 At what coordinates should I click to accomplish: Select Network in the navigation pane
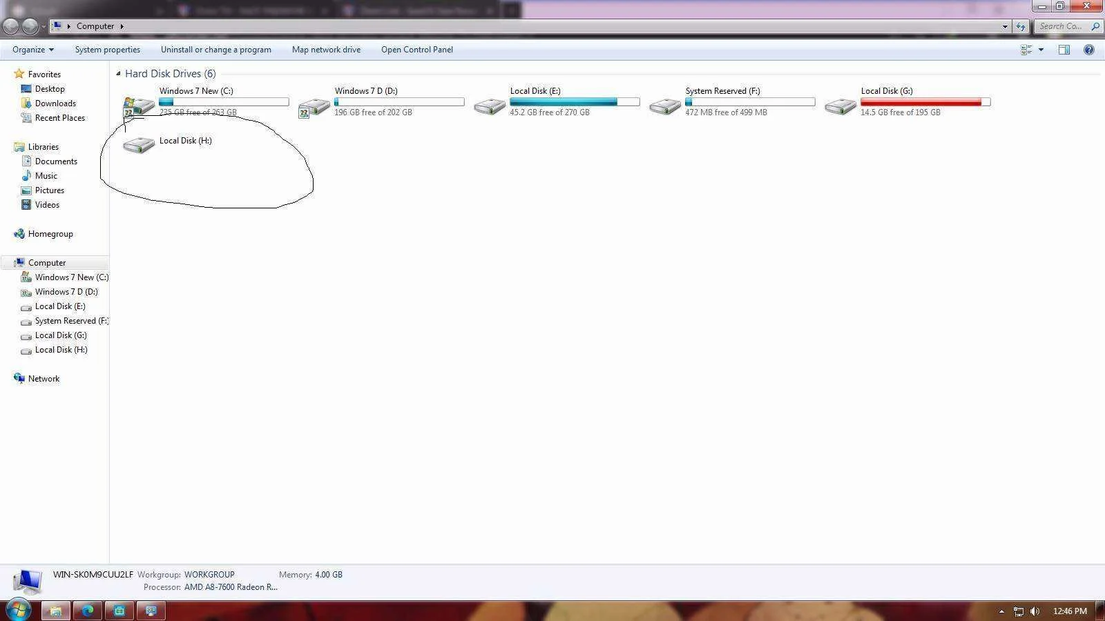click(44, 379)
